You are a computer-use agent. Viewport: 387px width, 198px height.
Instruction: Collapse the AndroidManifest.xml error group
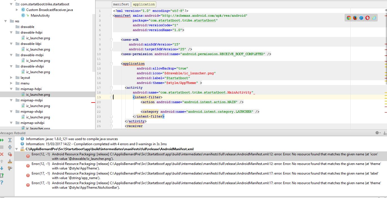(x=16, y=149)
